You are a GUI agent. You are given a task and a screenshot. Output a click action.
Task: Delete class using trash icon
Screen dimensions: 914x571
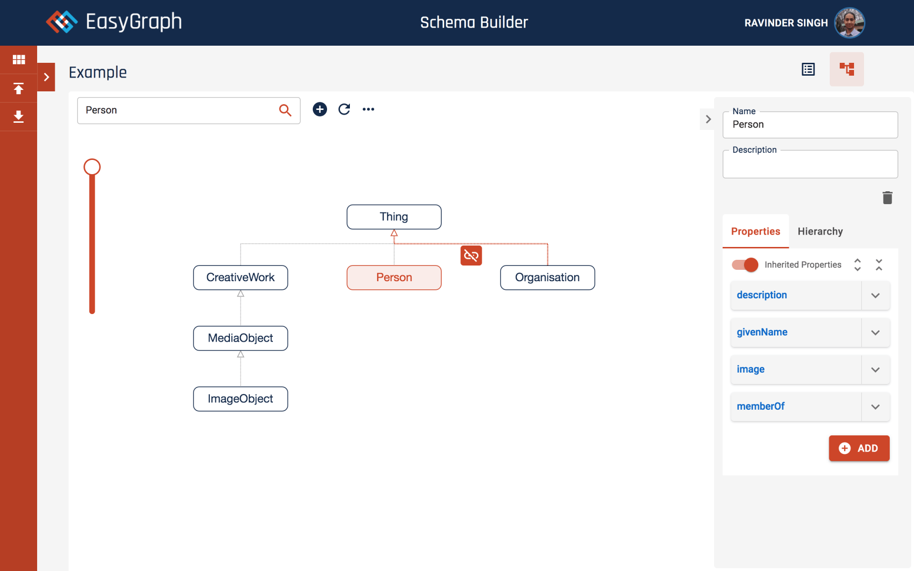(887, 198)
